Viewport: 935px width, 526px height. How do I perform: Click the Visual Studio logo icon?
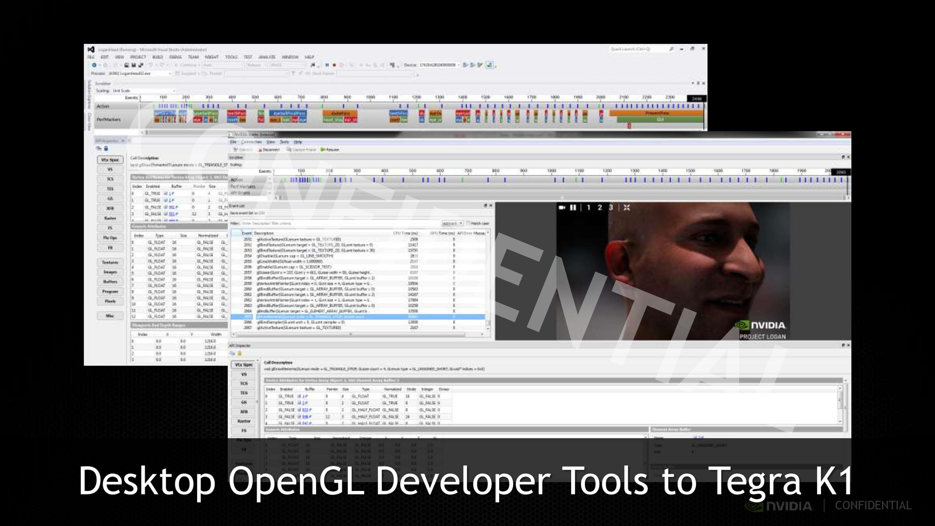point(91,49)
